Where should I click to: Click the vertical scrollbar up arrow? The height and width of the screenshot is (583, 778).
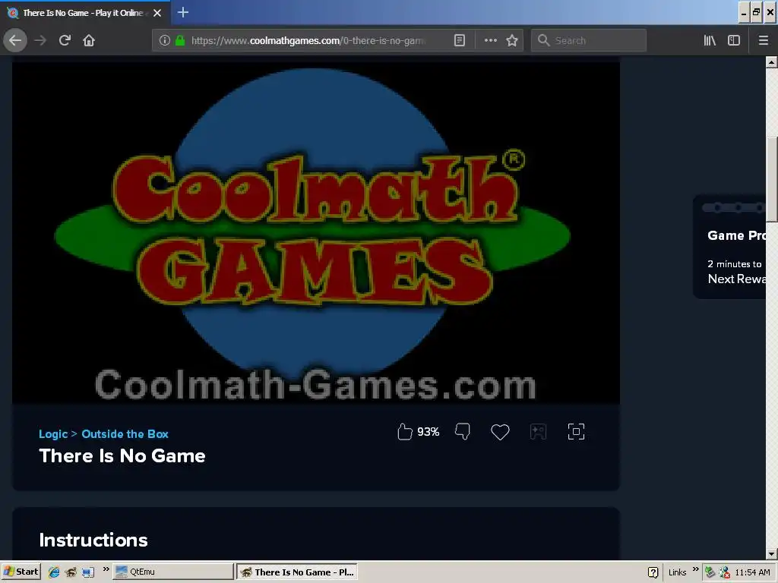[772, 62]
